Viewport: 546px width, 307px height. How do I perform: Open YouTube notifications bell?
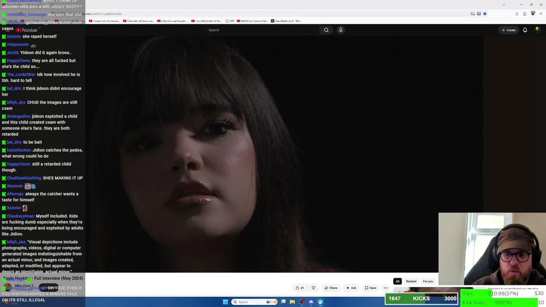tap(525, 30)
